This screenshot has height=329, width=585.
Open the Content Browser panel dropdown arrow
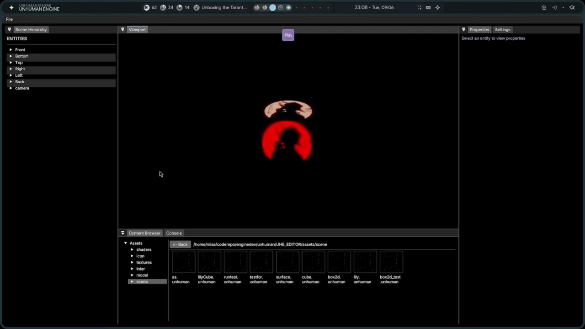(122, 233)
